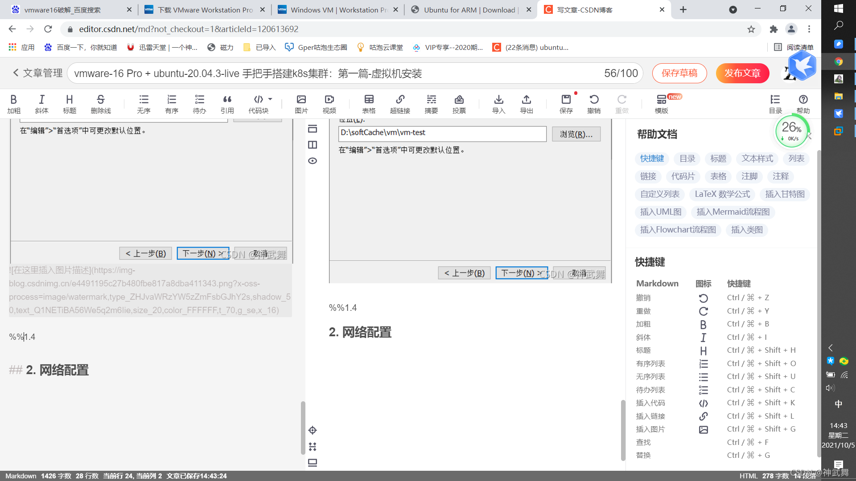Apply bold formatting with 加粗 tool
This screenshot has width=856, height=481.
coord(14,104)
